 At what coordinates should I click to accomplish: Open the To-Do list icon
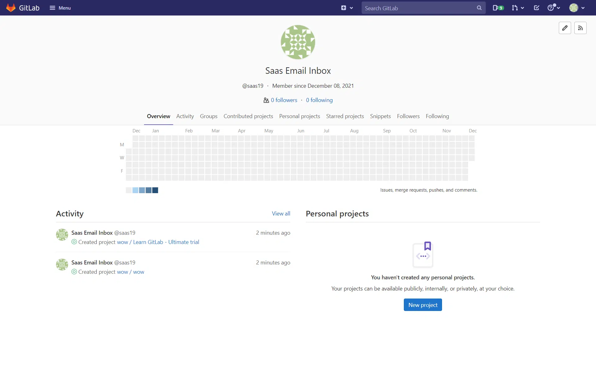(536, 8)
